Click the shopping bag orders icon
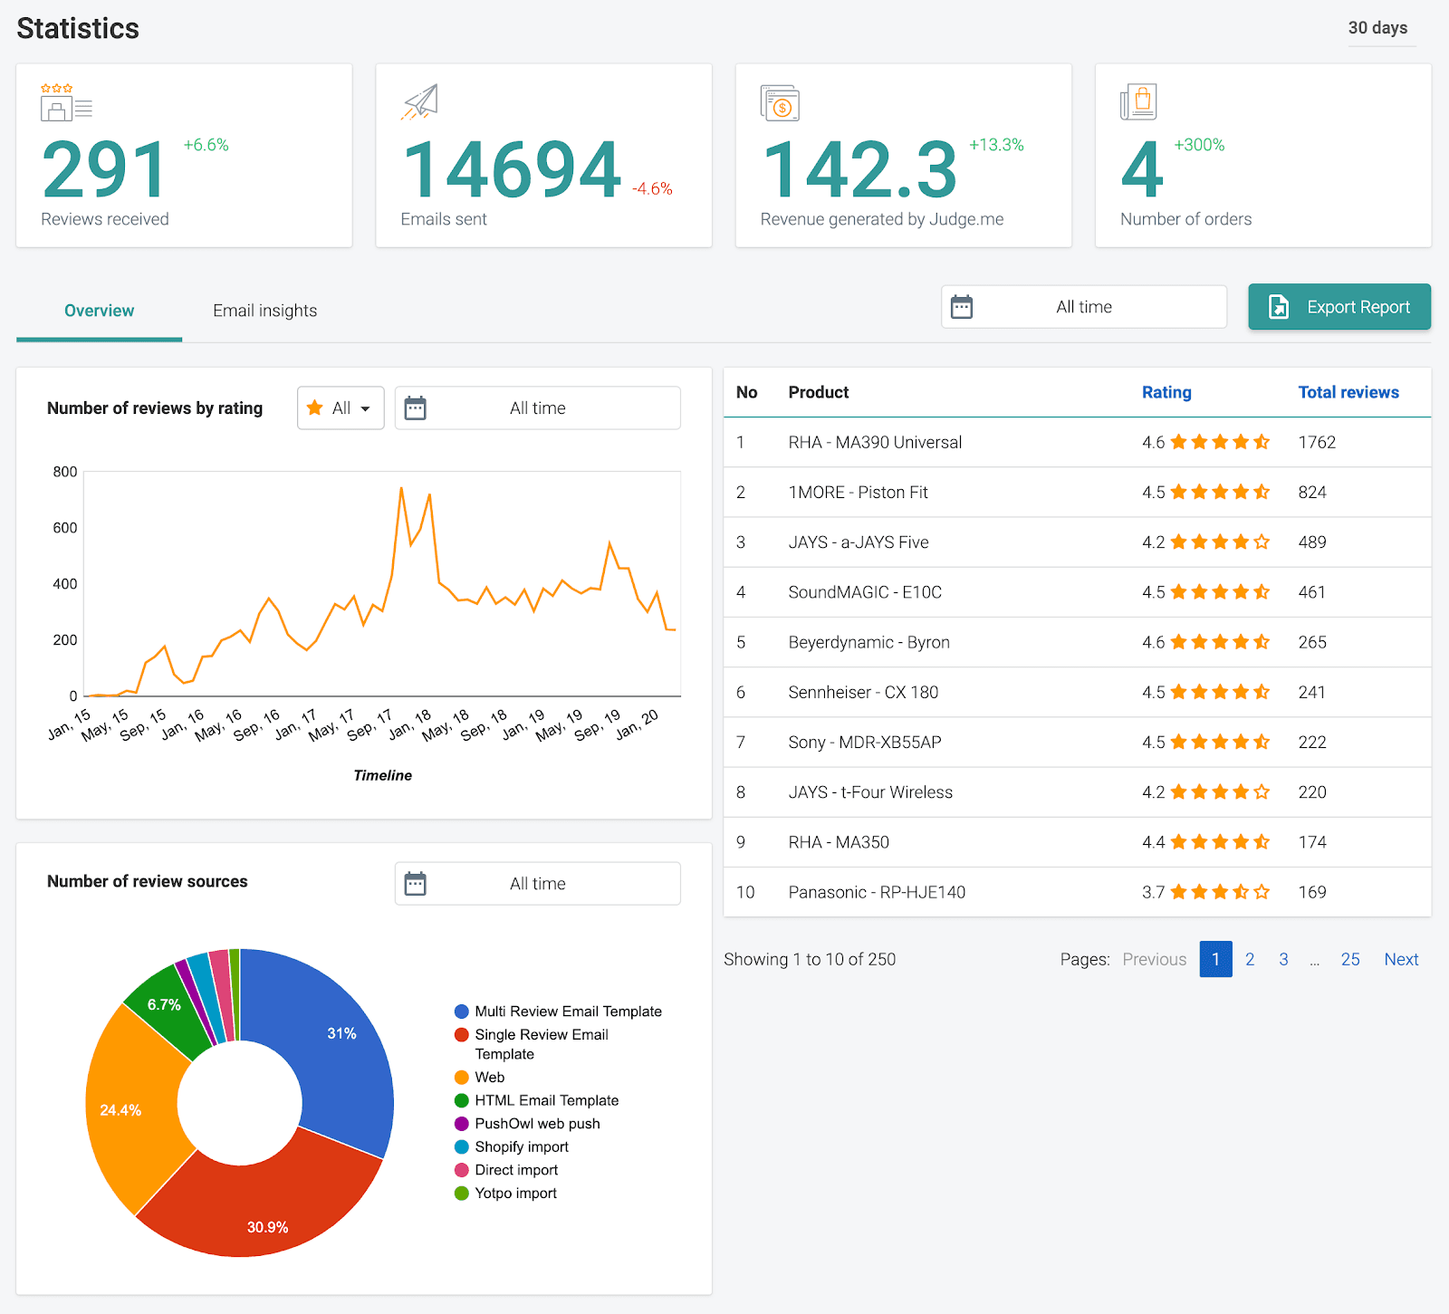 point(1138,101)
